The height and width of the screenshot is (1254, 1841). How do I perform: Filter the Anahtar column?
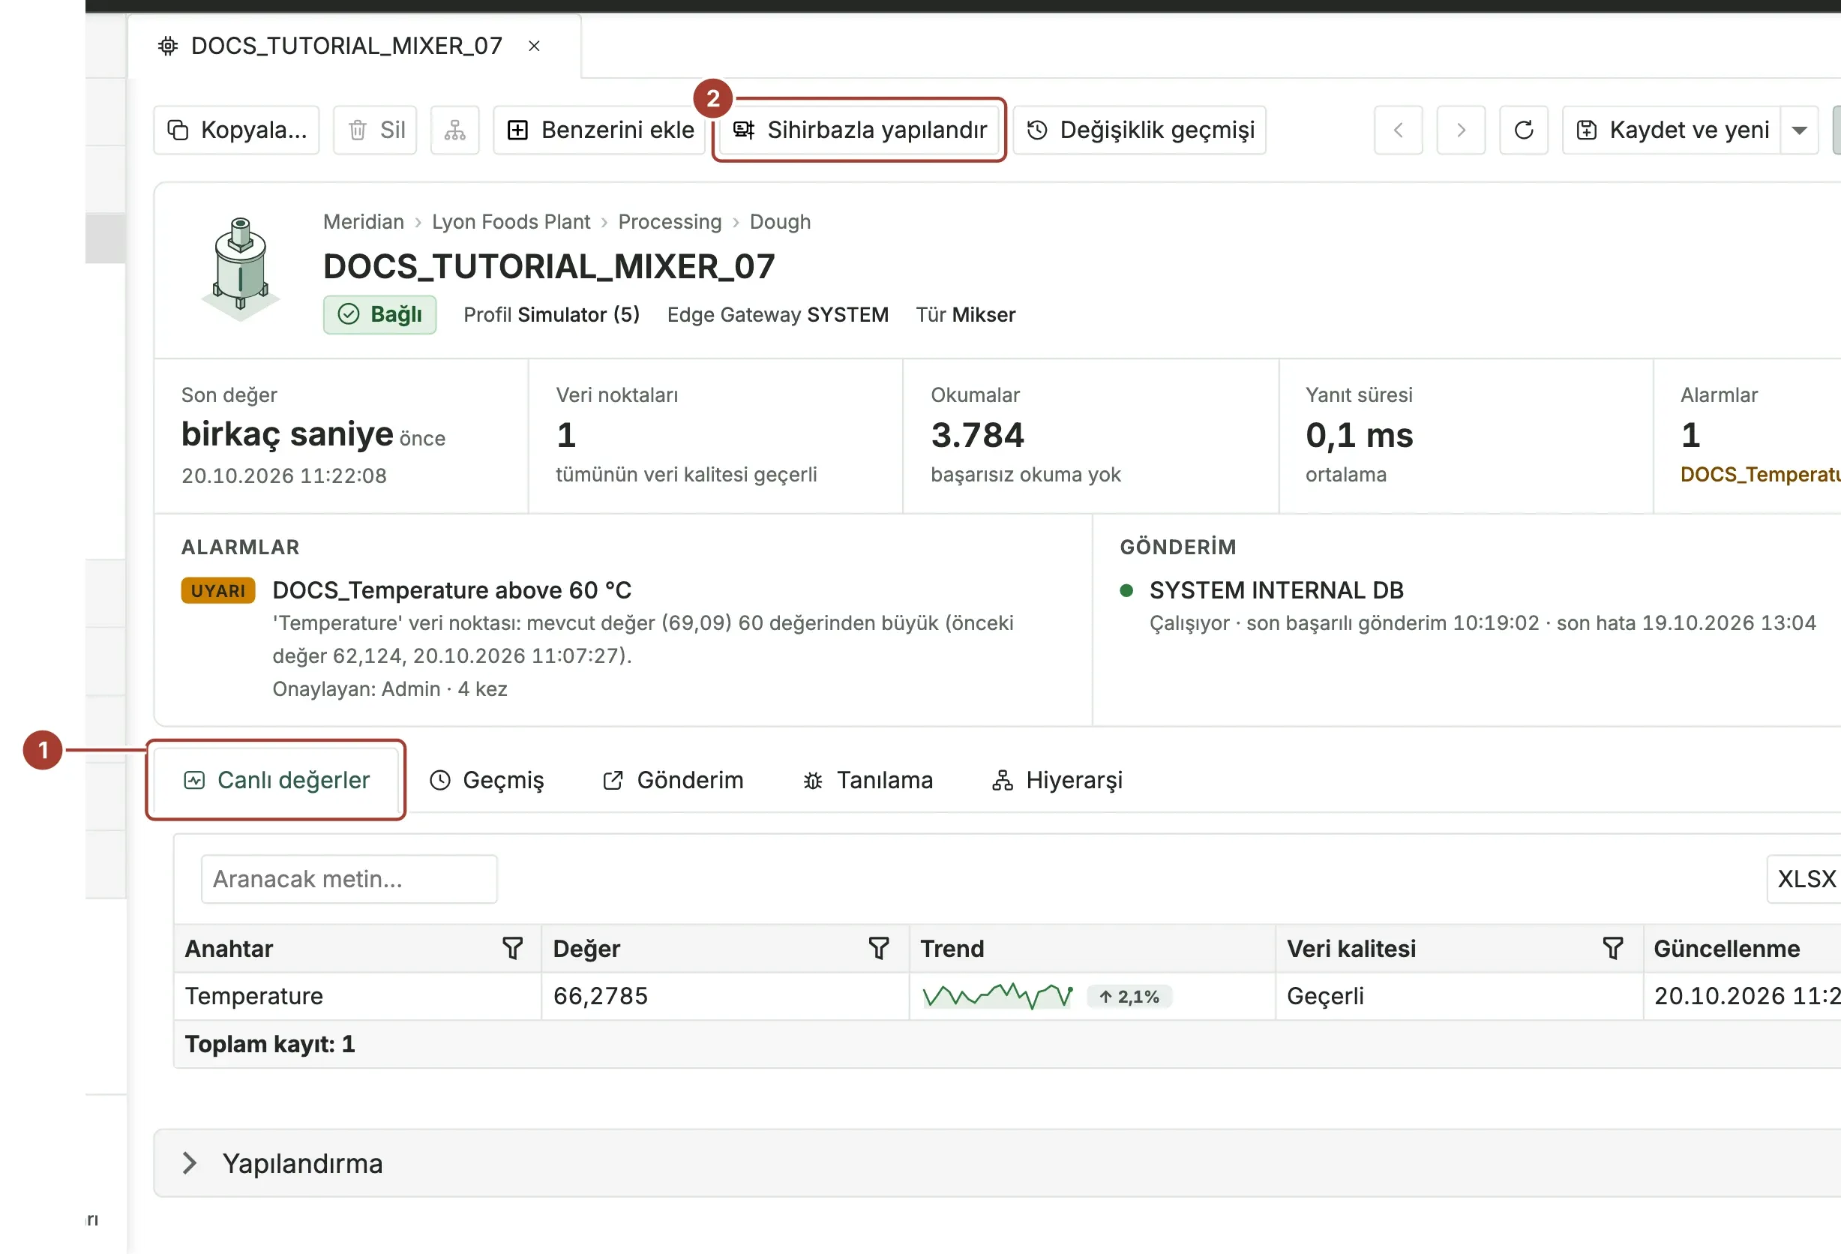tap(512, 948)
